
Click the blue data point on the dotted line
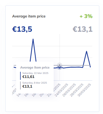(x=60, y=67)
